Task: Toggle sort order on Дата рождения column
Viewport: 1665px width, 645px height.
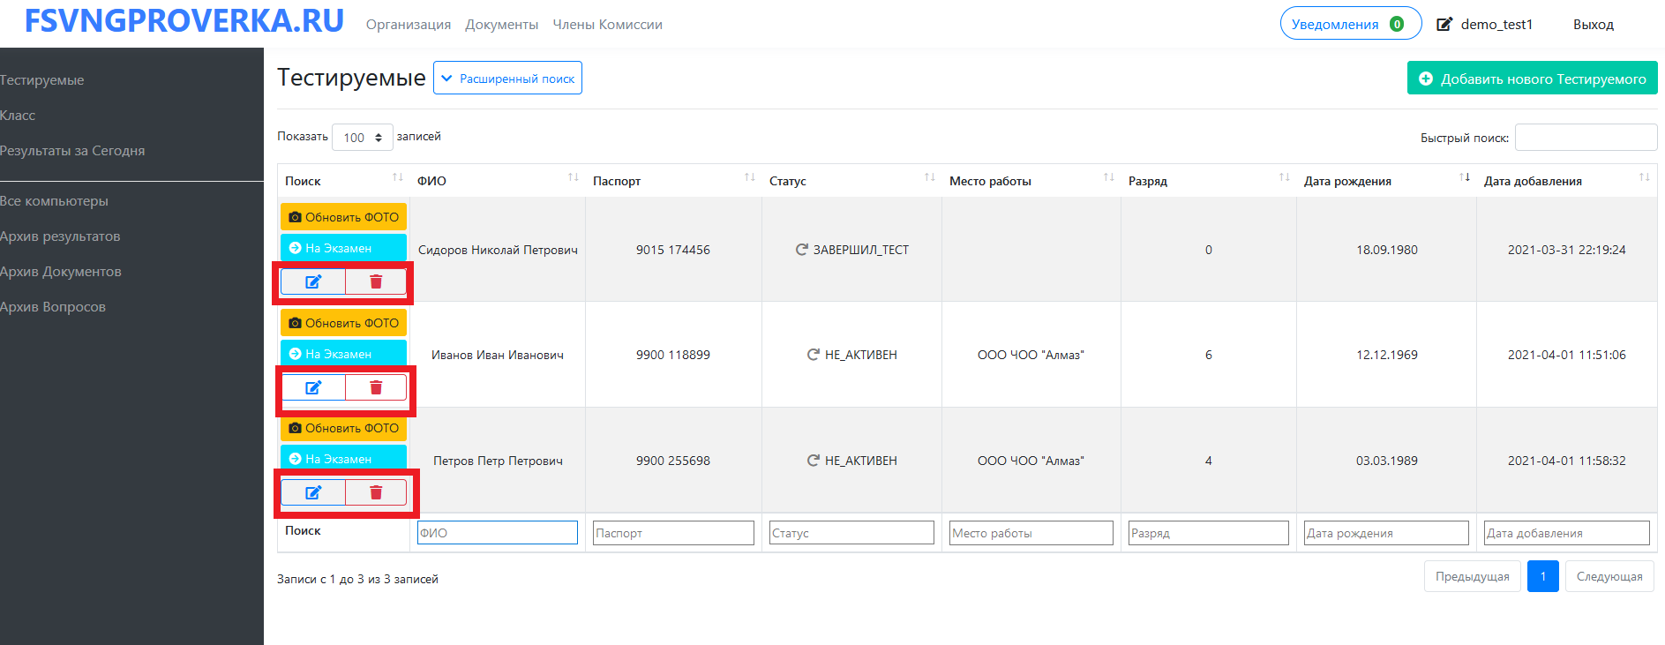Action: 1385,181
